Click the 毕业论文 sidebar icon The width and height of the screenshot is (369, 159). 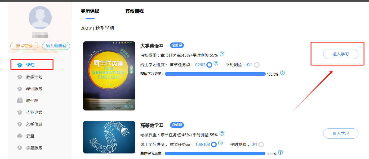[x=20, y=112]
